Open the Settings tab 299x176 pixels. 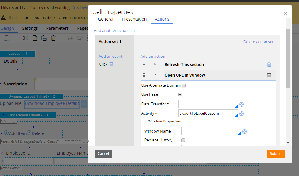[30, 28]
